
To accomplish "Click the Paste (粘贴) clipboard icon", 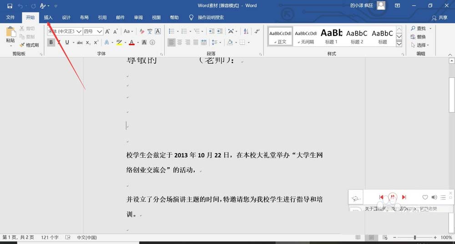I will pyautogui.click(x=11, y=32).
